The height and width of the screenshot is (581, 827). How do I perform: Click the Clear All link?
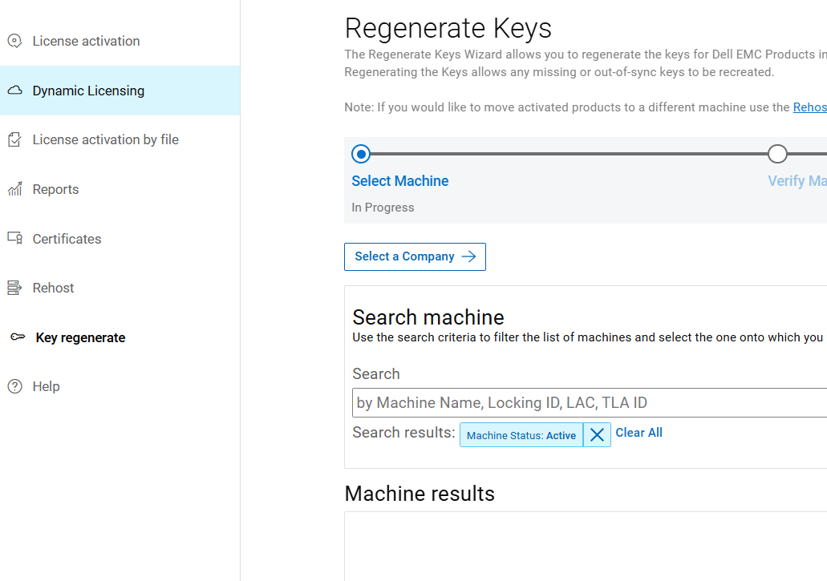(638, 433)
